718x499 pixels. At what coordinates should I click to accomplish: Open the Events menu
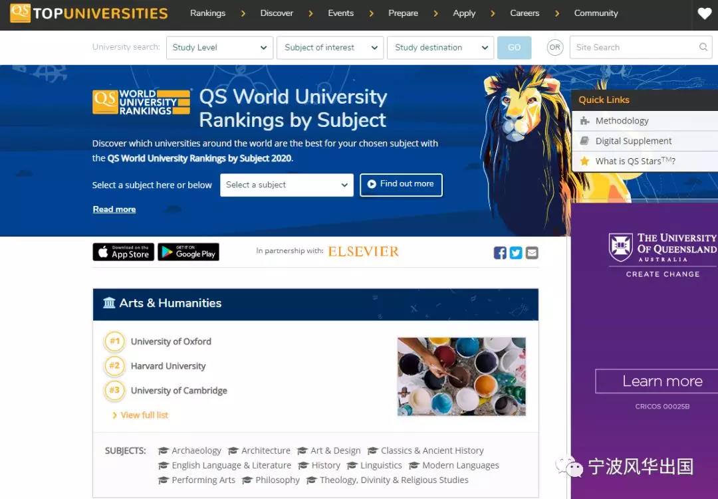click(340, 13)
